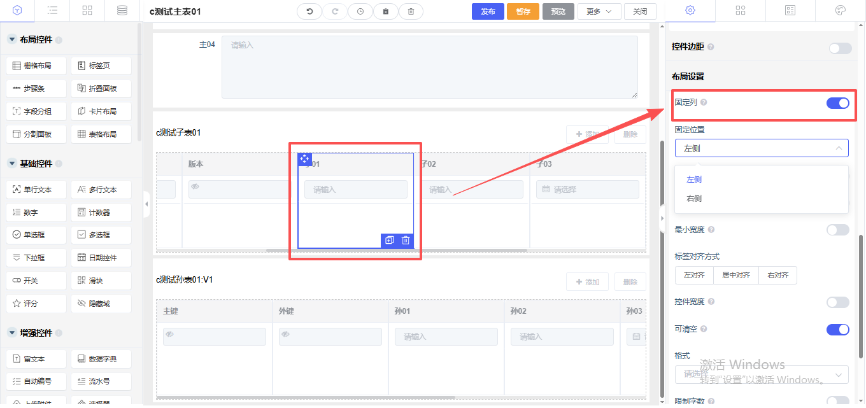Click the move handle on selected column
This screenshot has width=866, height=408.
[x=305, y=159]
